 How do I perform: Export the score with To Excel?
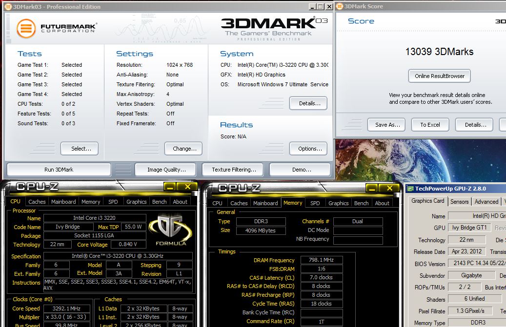(x=430, y=125)
